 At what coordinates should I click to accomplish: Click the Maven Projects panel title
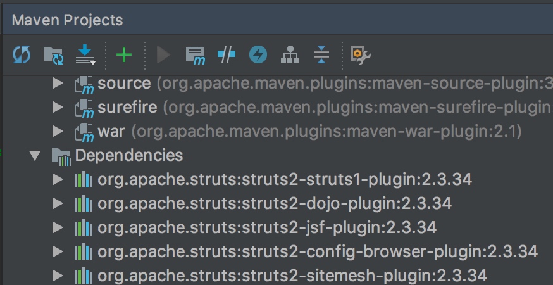(x=67, y=20)
